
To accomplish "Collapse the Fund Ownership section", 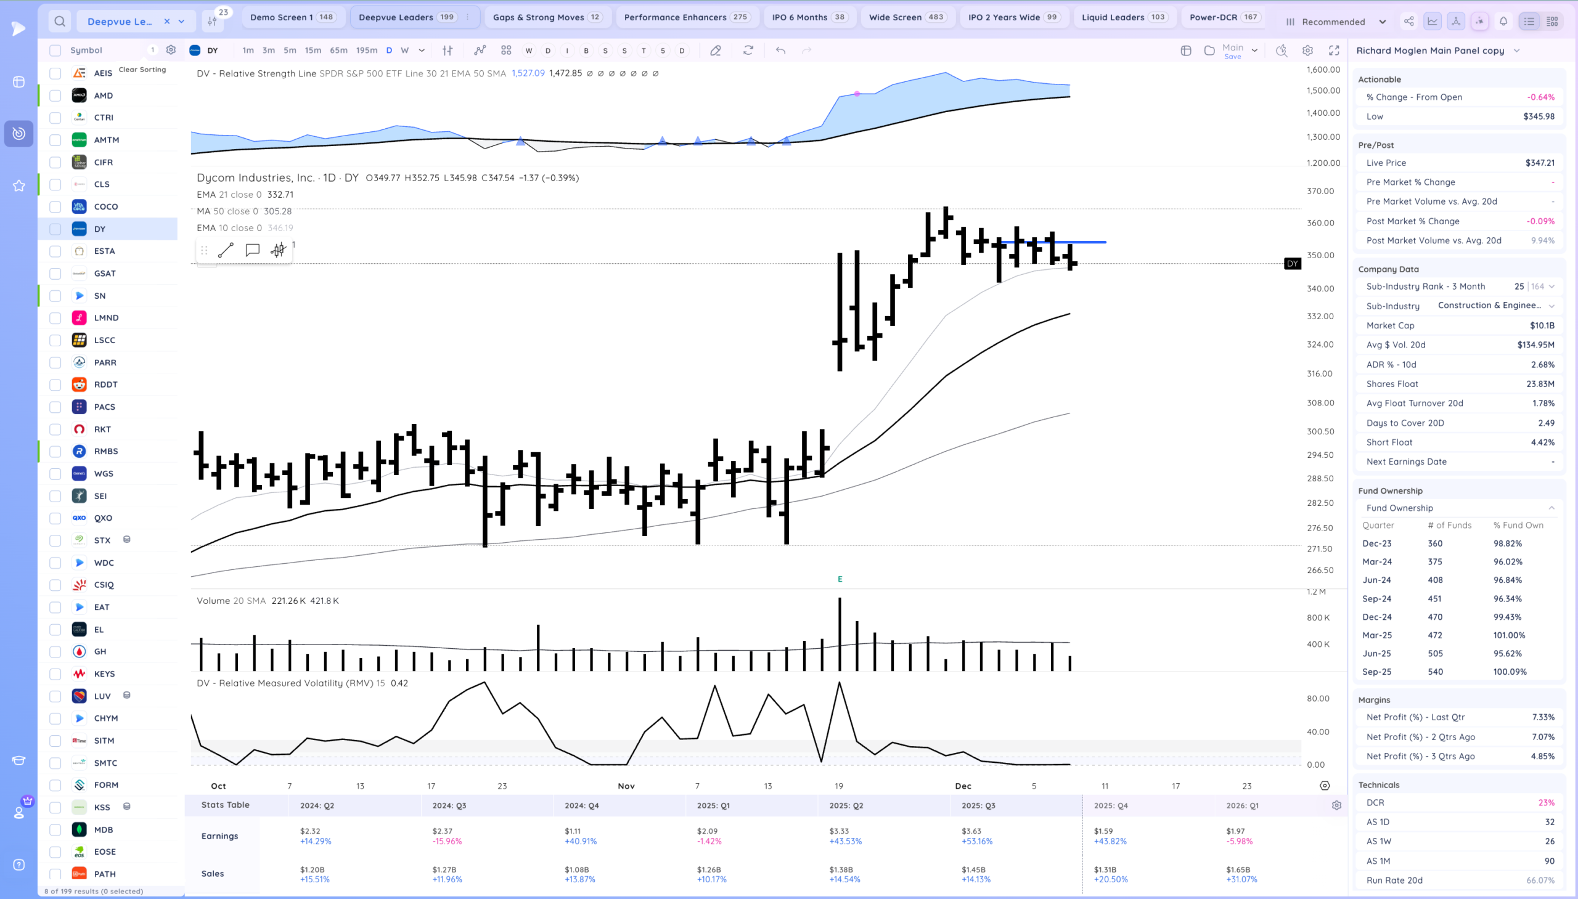I will [x=1551, y=508].
